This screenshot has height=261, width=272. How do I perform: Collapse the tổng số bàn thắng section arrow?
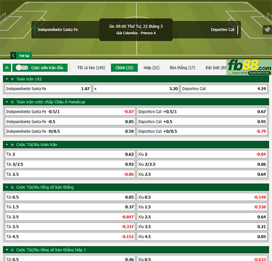click(x=7, y=187)
